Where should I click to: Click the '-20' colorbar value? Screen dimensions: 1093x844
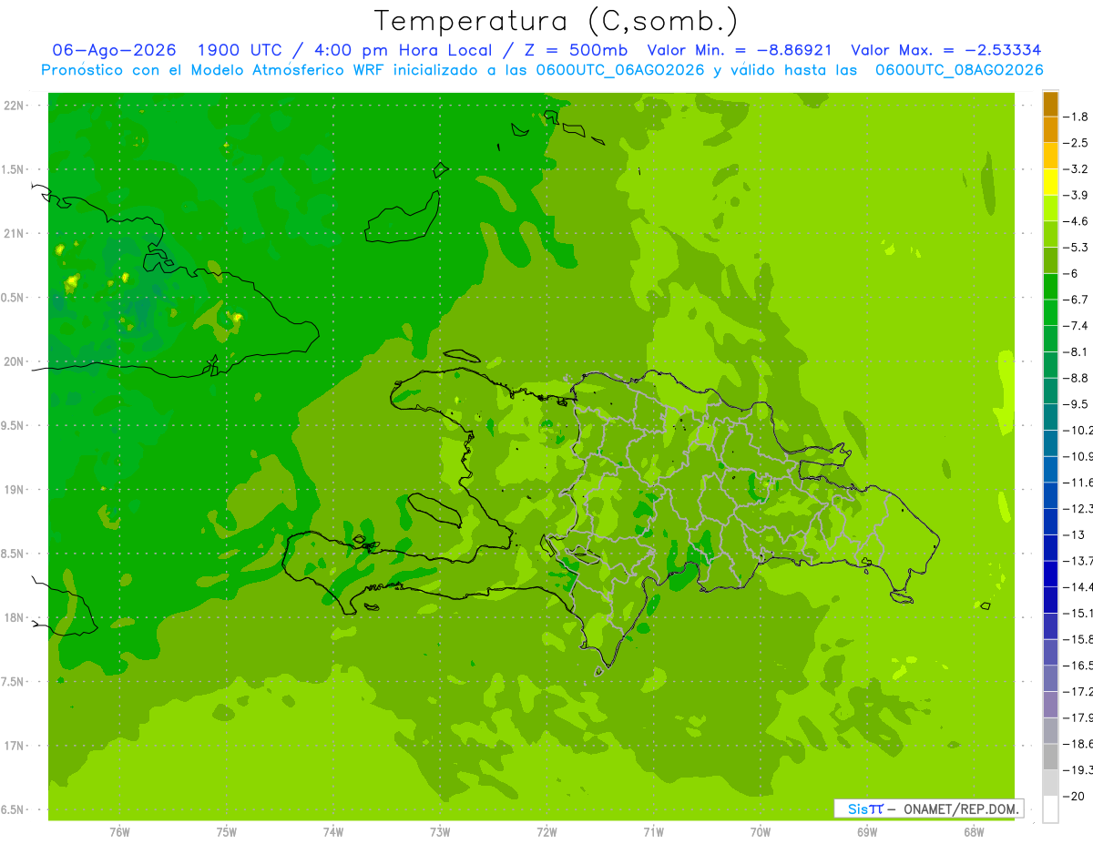(1074, 797)
